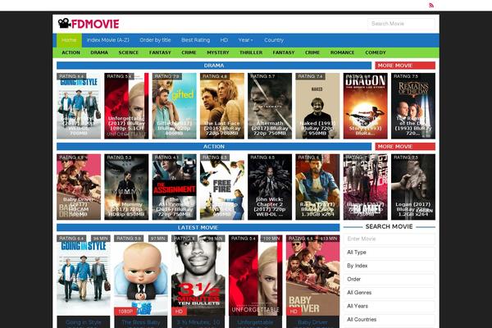This screenshot has width=492, height=328.
Task: Click the DRAMA section header
Action: pos(214,66)
